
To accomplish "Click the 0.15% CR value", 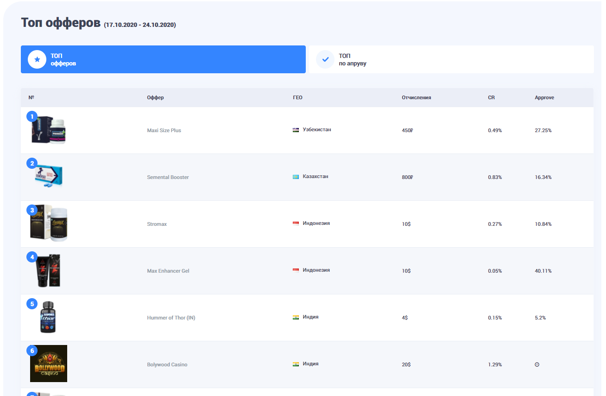I will 495,318.
